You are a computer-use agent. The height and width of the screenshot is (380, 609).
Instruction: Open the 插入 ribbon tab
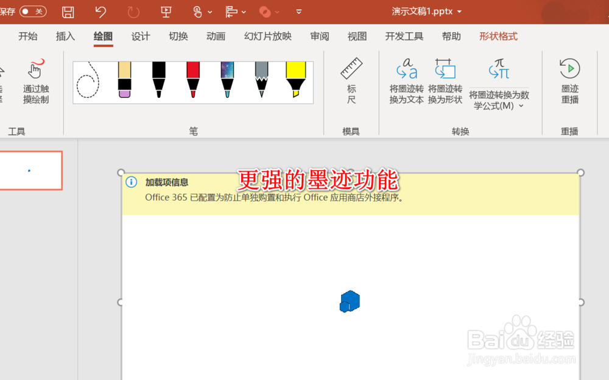[x=65, y=36]
